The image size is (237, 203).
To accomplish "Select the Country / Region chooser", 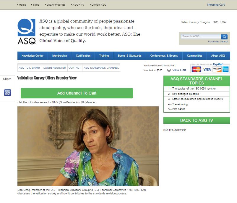I will coord(195,22).
